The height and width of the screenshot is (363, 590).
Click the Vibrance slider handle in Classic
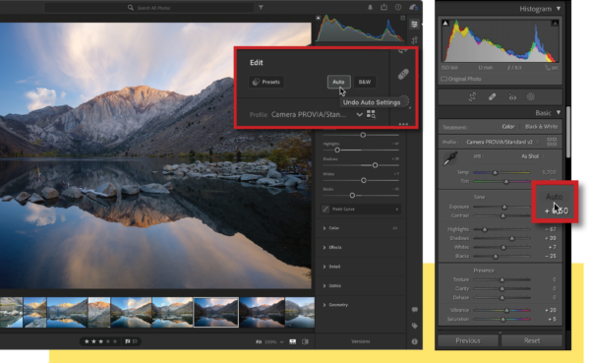[x=506, y=310]
